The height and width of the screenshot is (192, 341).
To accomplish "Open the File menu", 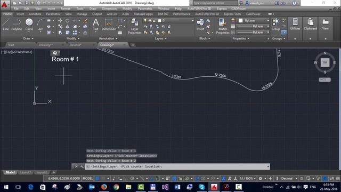I will [x=16, y=9].
